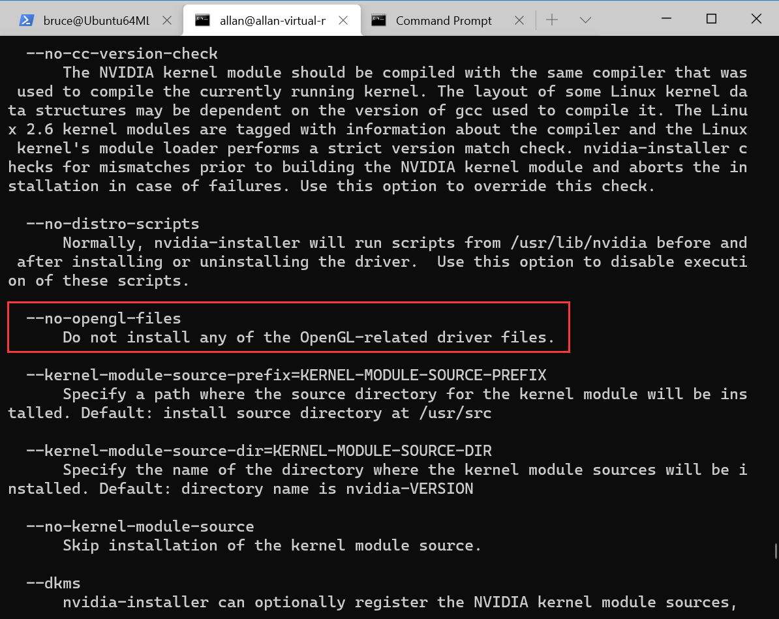The height and width of the screenshot is (619, 779).
Task: Close the terminal window
Action: (x=756, y=19)
